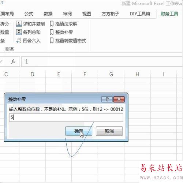Open the 公式 ribbon tab

(x=29, y=14)
